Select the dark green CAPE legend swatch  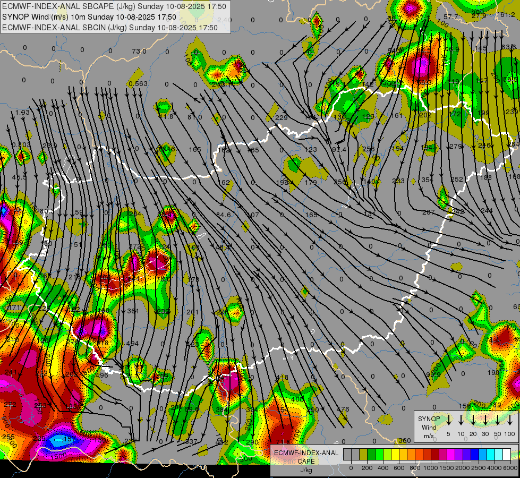(x=371, y=455)
